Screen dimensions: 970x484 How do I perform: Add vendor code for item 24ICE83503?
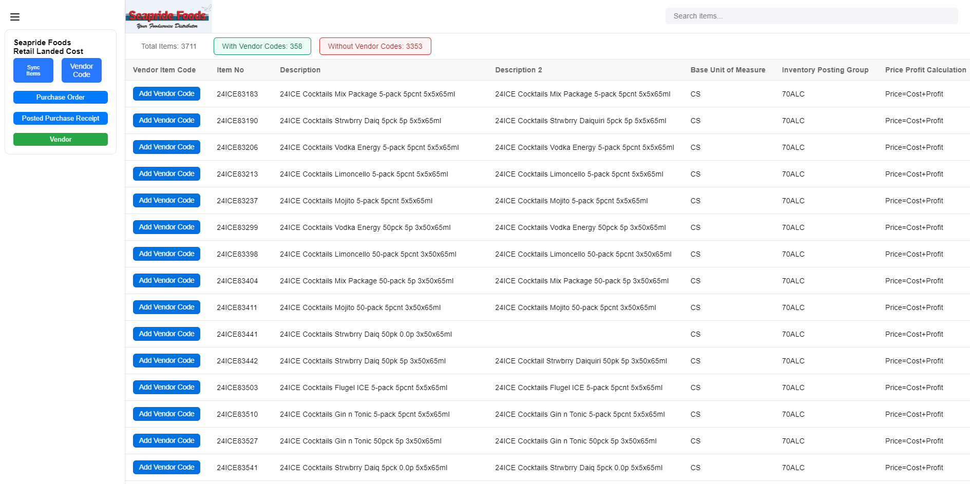pos(166,387)
